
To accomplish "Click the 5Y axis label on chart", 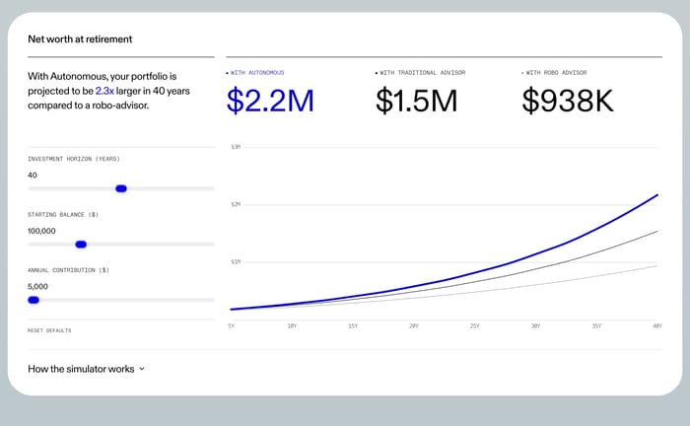I will 231,326.
